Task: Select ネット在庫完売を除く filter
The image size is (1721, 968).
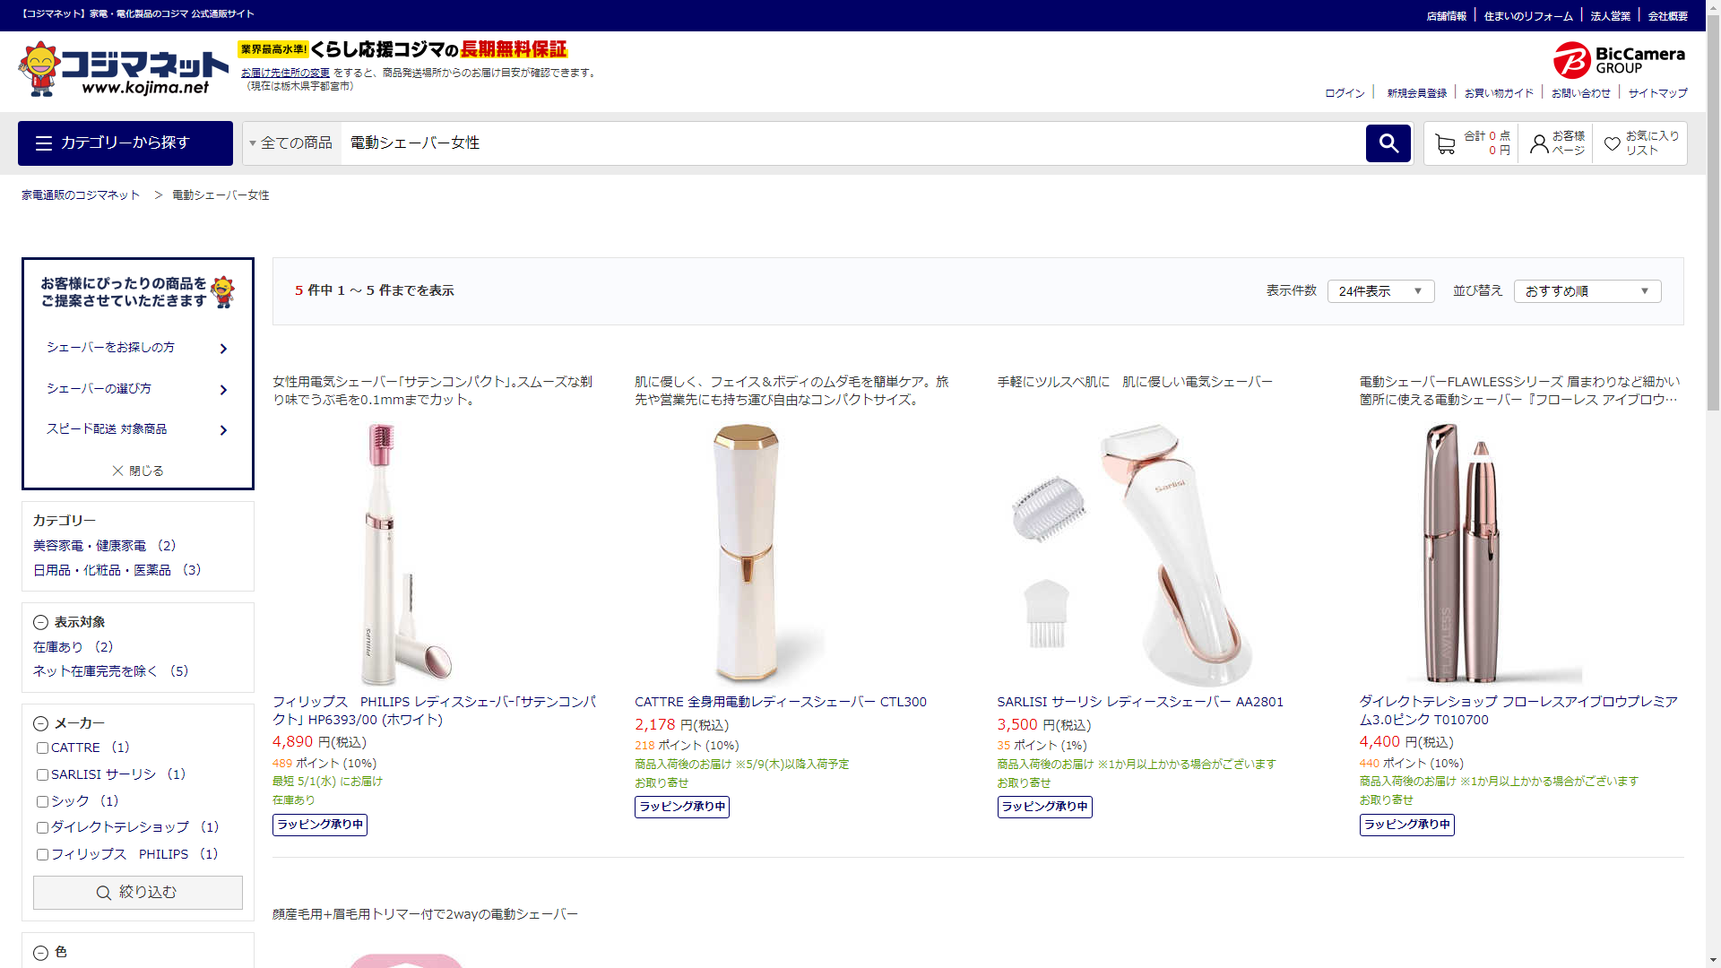Action: pyautogui.click(x=110, y=671)
